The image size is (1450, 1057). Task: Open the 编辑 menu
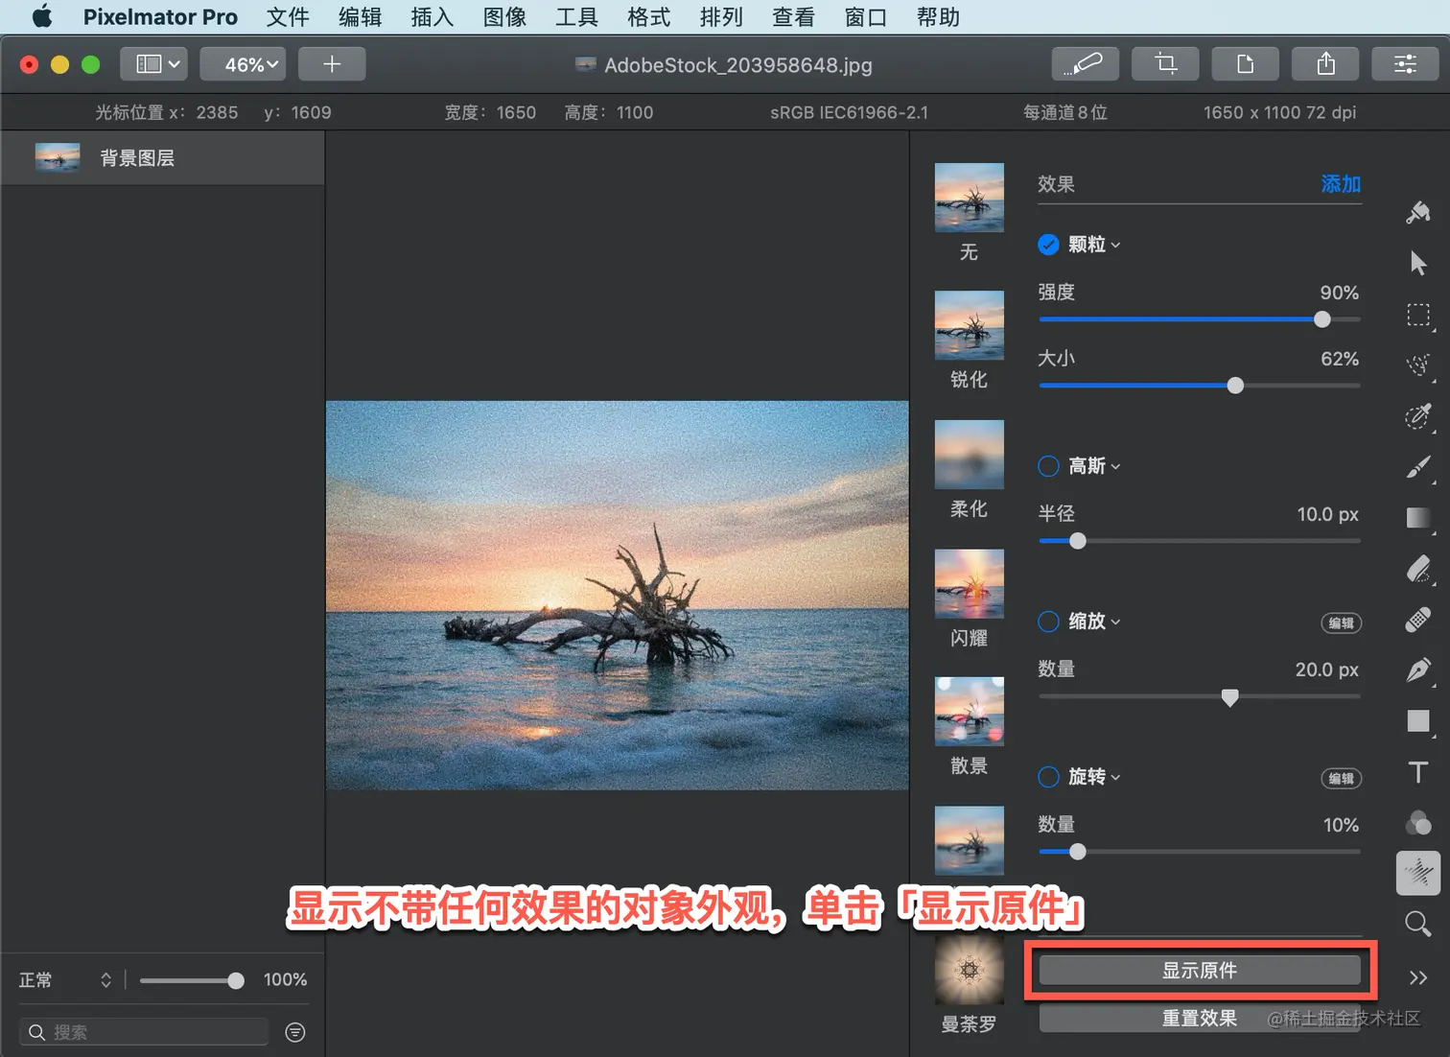(x=360, y=17)
